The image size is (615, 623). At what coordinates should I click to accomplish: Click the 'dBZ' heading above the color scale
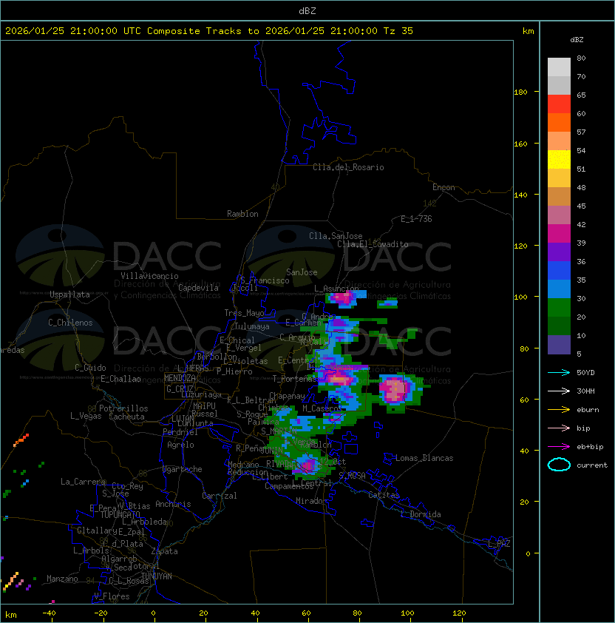point(577,40)
